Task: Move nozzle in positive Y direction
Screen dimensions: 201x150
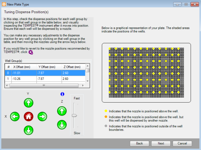Action: [x=29, y=103]
